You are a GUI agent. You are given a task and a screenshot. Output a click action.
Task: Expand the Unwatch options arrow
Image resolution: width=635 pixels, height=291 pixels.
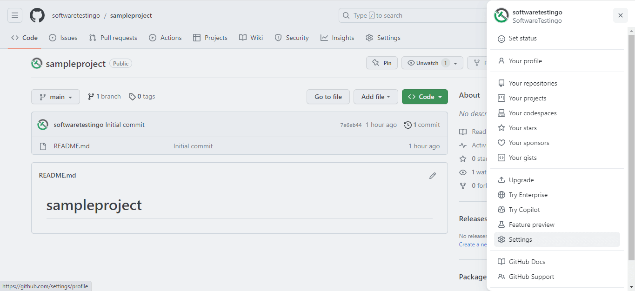click(455, 63)
